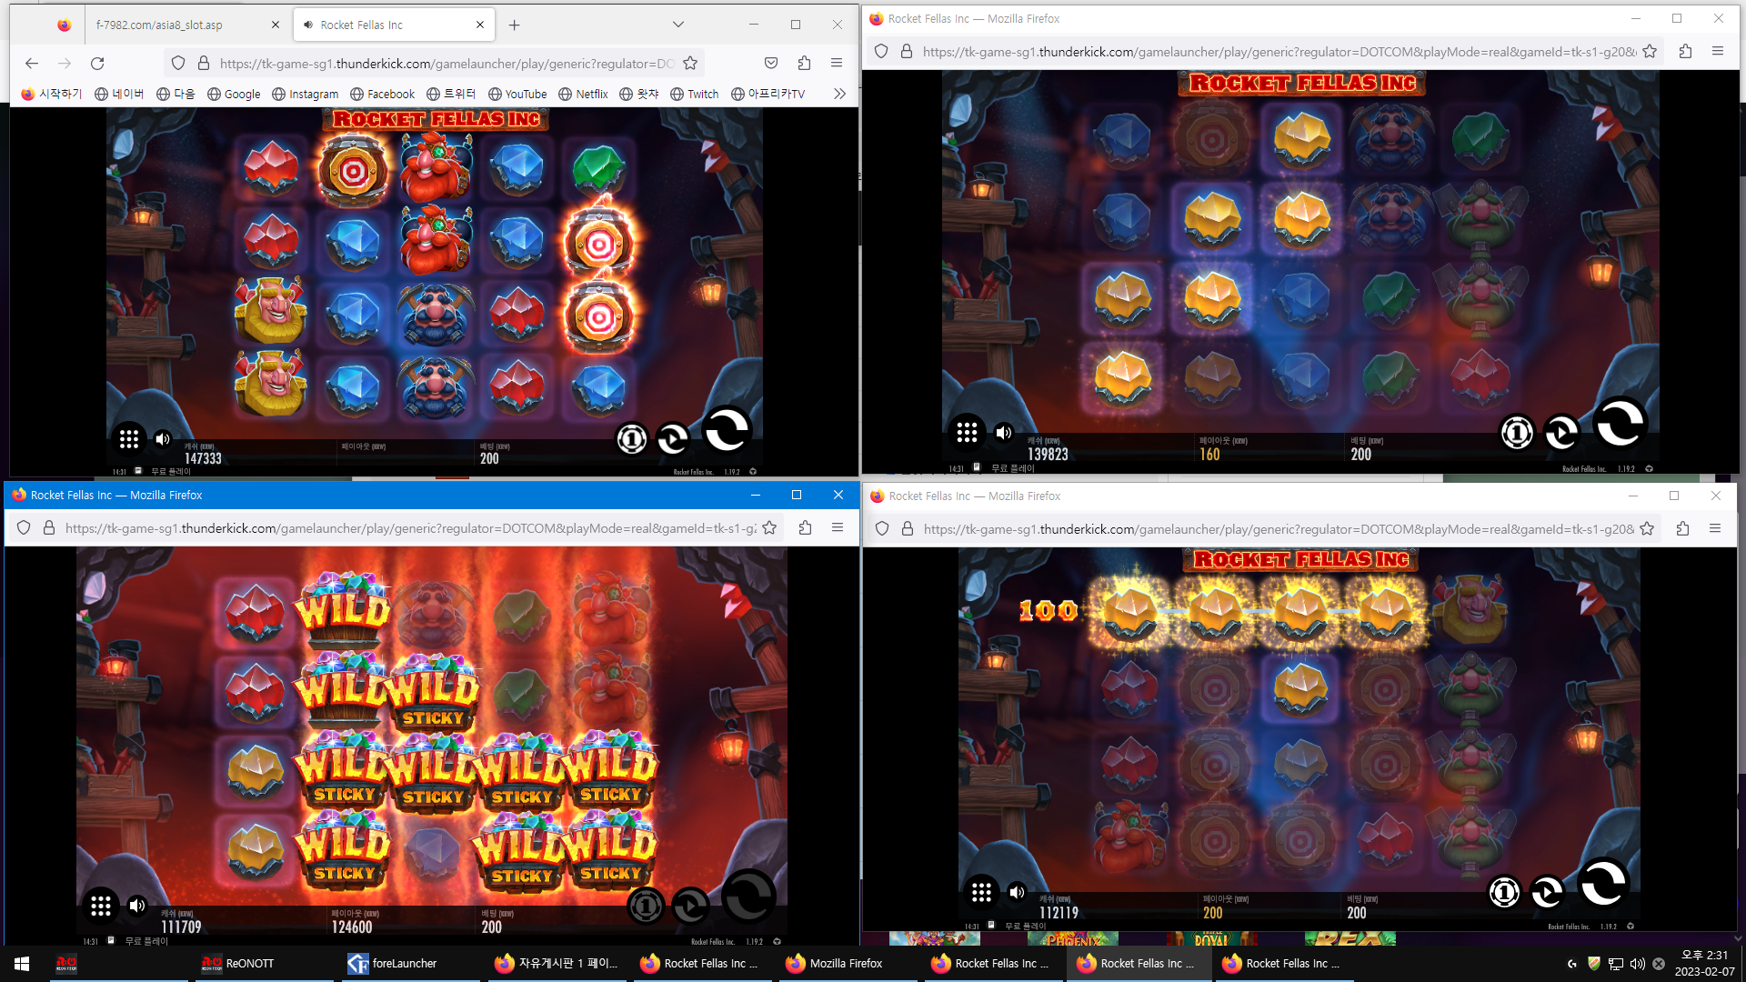The image size is (1746, 982).
Task: Go back in the top-left Firefox window
Action: [32, 63]
